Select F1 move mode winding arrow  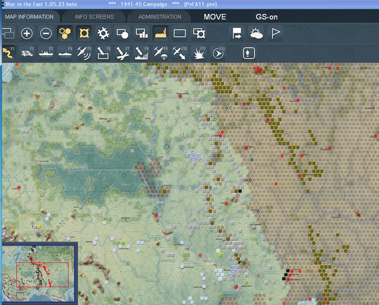[8, 53]
